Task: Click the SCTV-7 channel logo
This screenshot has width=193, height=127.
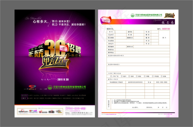Action: click(32, 87)
